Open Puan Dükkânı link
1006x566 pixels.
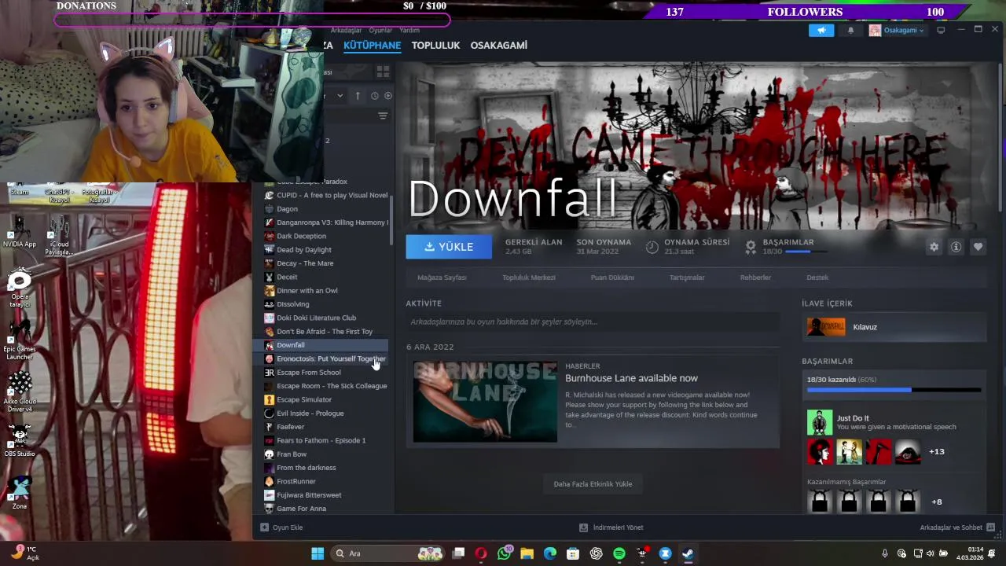[612, 277]
